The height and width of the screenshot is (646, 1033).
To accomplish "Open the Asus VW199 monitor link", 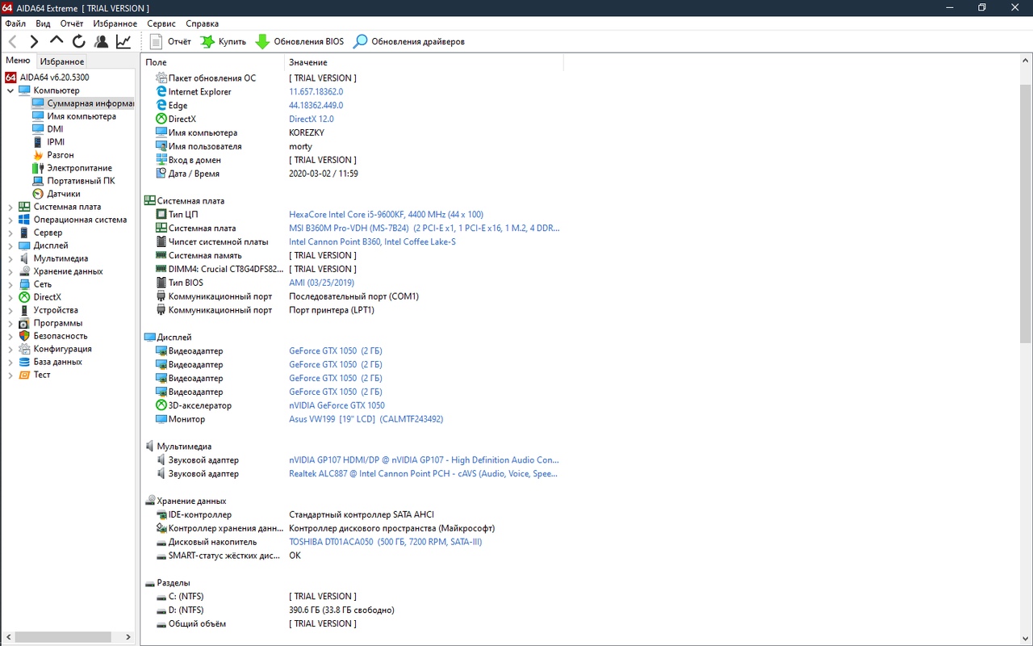I will [x=366, y=419].
